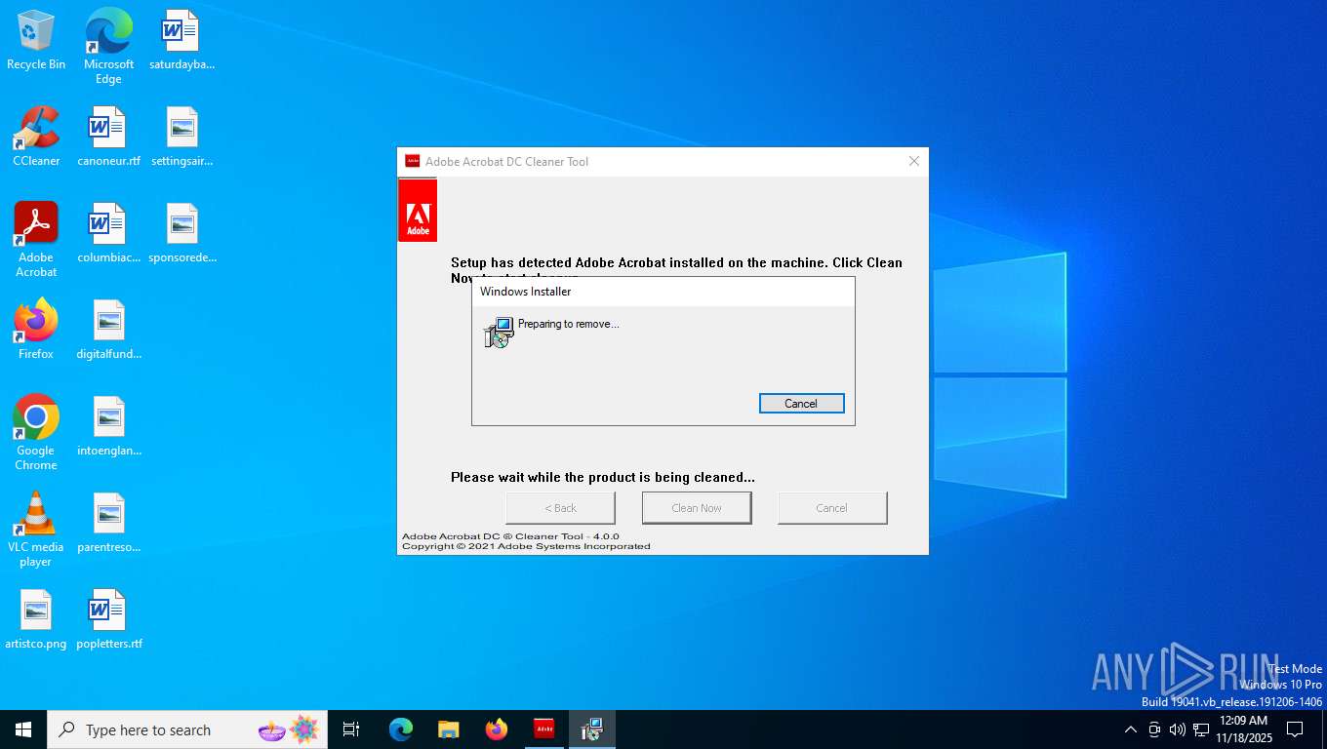Select the digitalfund... image file icon
The width and height of the screenshot is (1327, 749).
[108, 330]
